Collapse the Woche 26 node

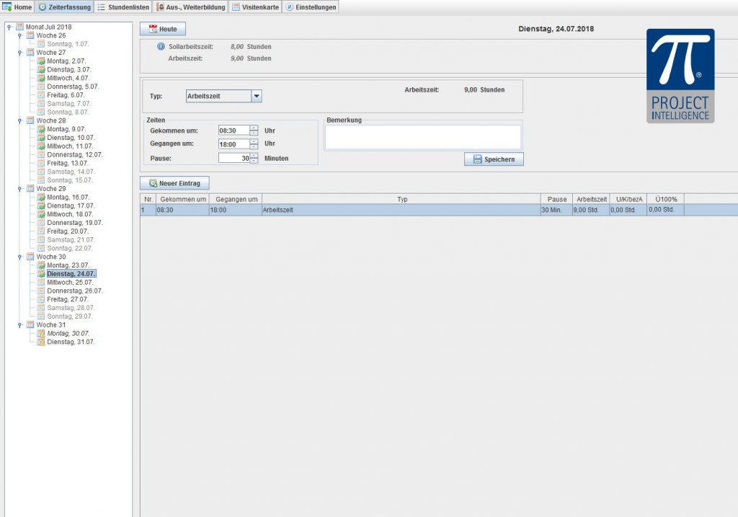pyautogui.click(x=19, y=36)
